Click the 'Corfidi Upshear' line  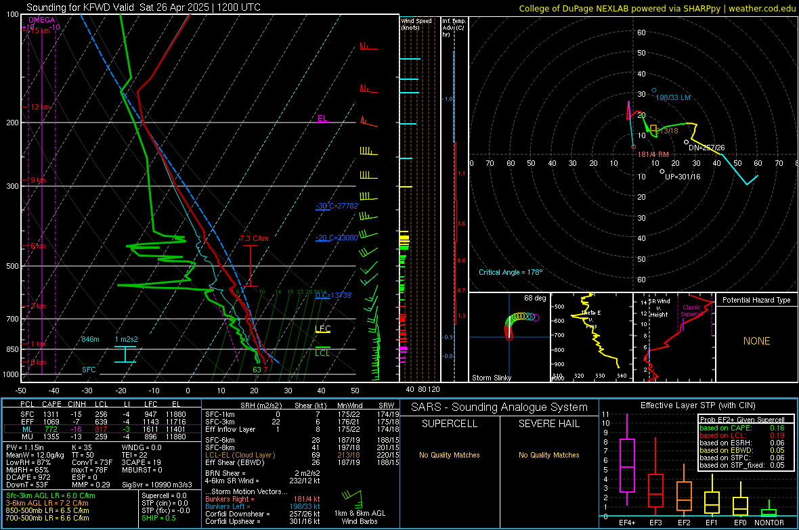(263, 521)
